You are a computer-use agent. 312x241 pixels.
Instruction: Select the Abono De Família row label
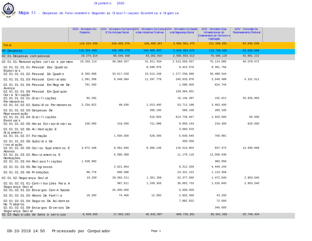click(x=33, y=195)
